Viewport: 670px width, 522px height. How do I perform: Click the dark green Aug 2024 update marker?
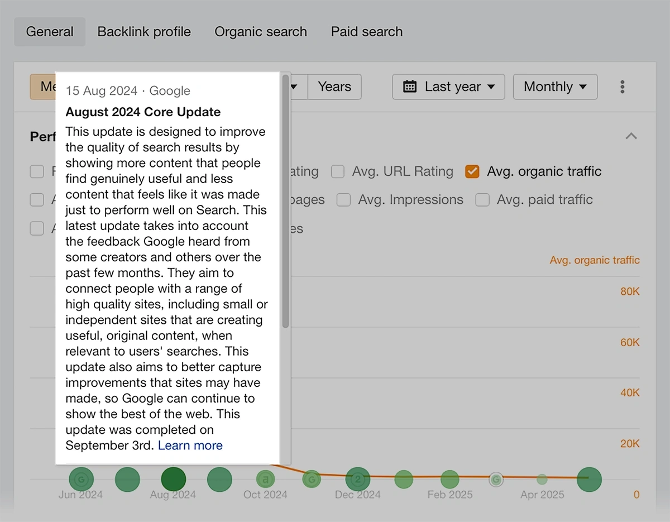[x=173, y=479]
